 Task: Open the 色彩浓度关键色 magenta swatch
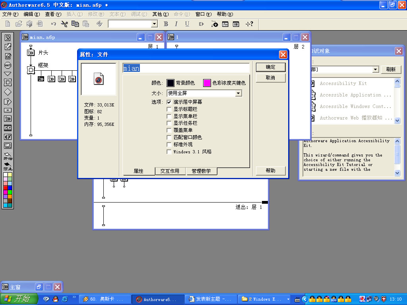tap(207, 83)
